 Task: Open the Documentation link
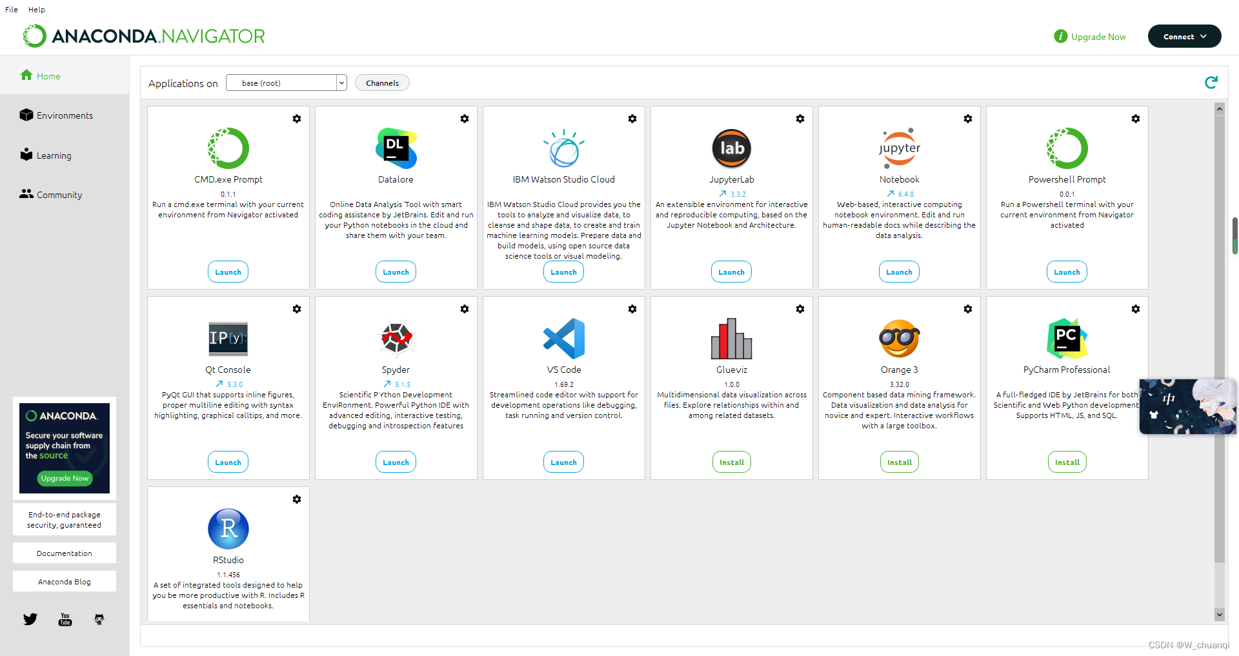tap(65, 553)
